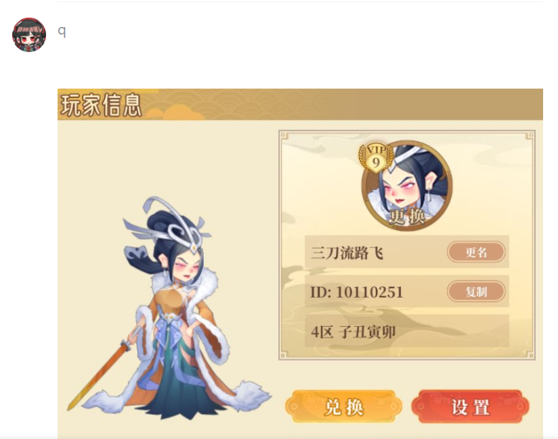The height and width of the screenshot is (439, 558).
Task: Click the info frame's bottom-left corner ornament
Action: tap(283, 354)
